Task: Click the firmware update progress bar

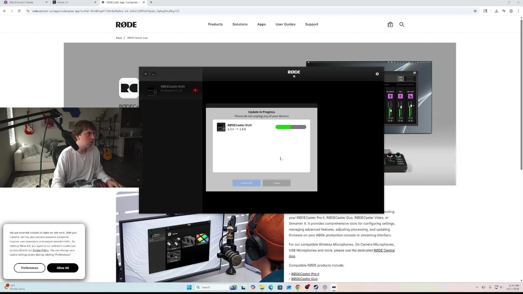Action: click(x=291, y=127)
